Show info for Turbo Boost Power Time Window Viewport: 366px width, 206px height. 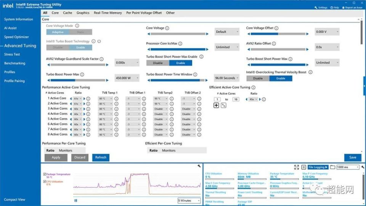[195, 74]
